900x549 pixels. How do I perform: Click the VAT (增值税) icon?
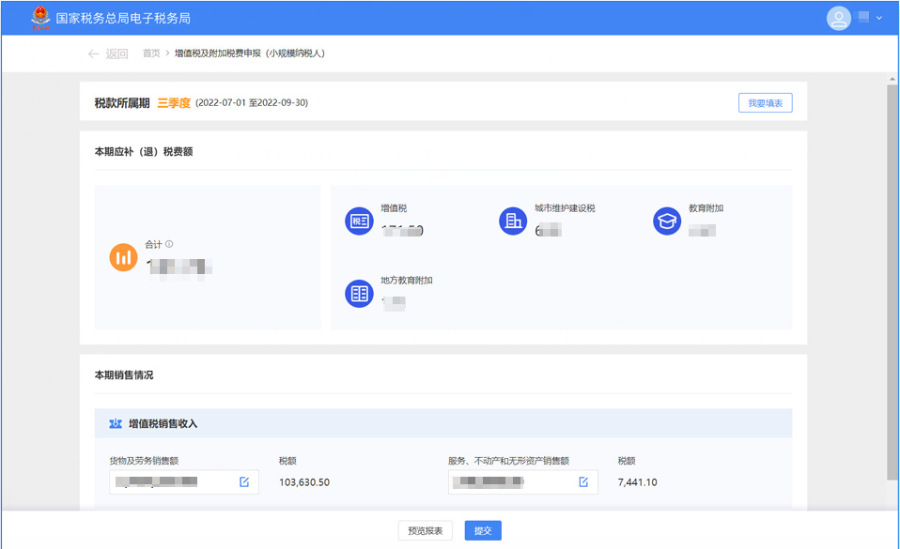point(359,221)
